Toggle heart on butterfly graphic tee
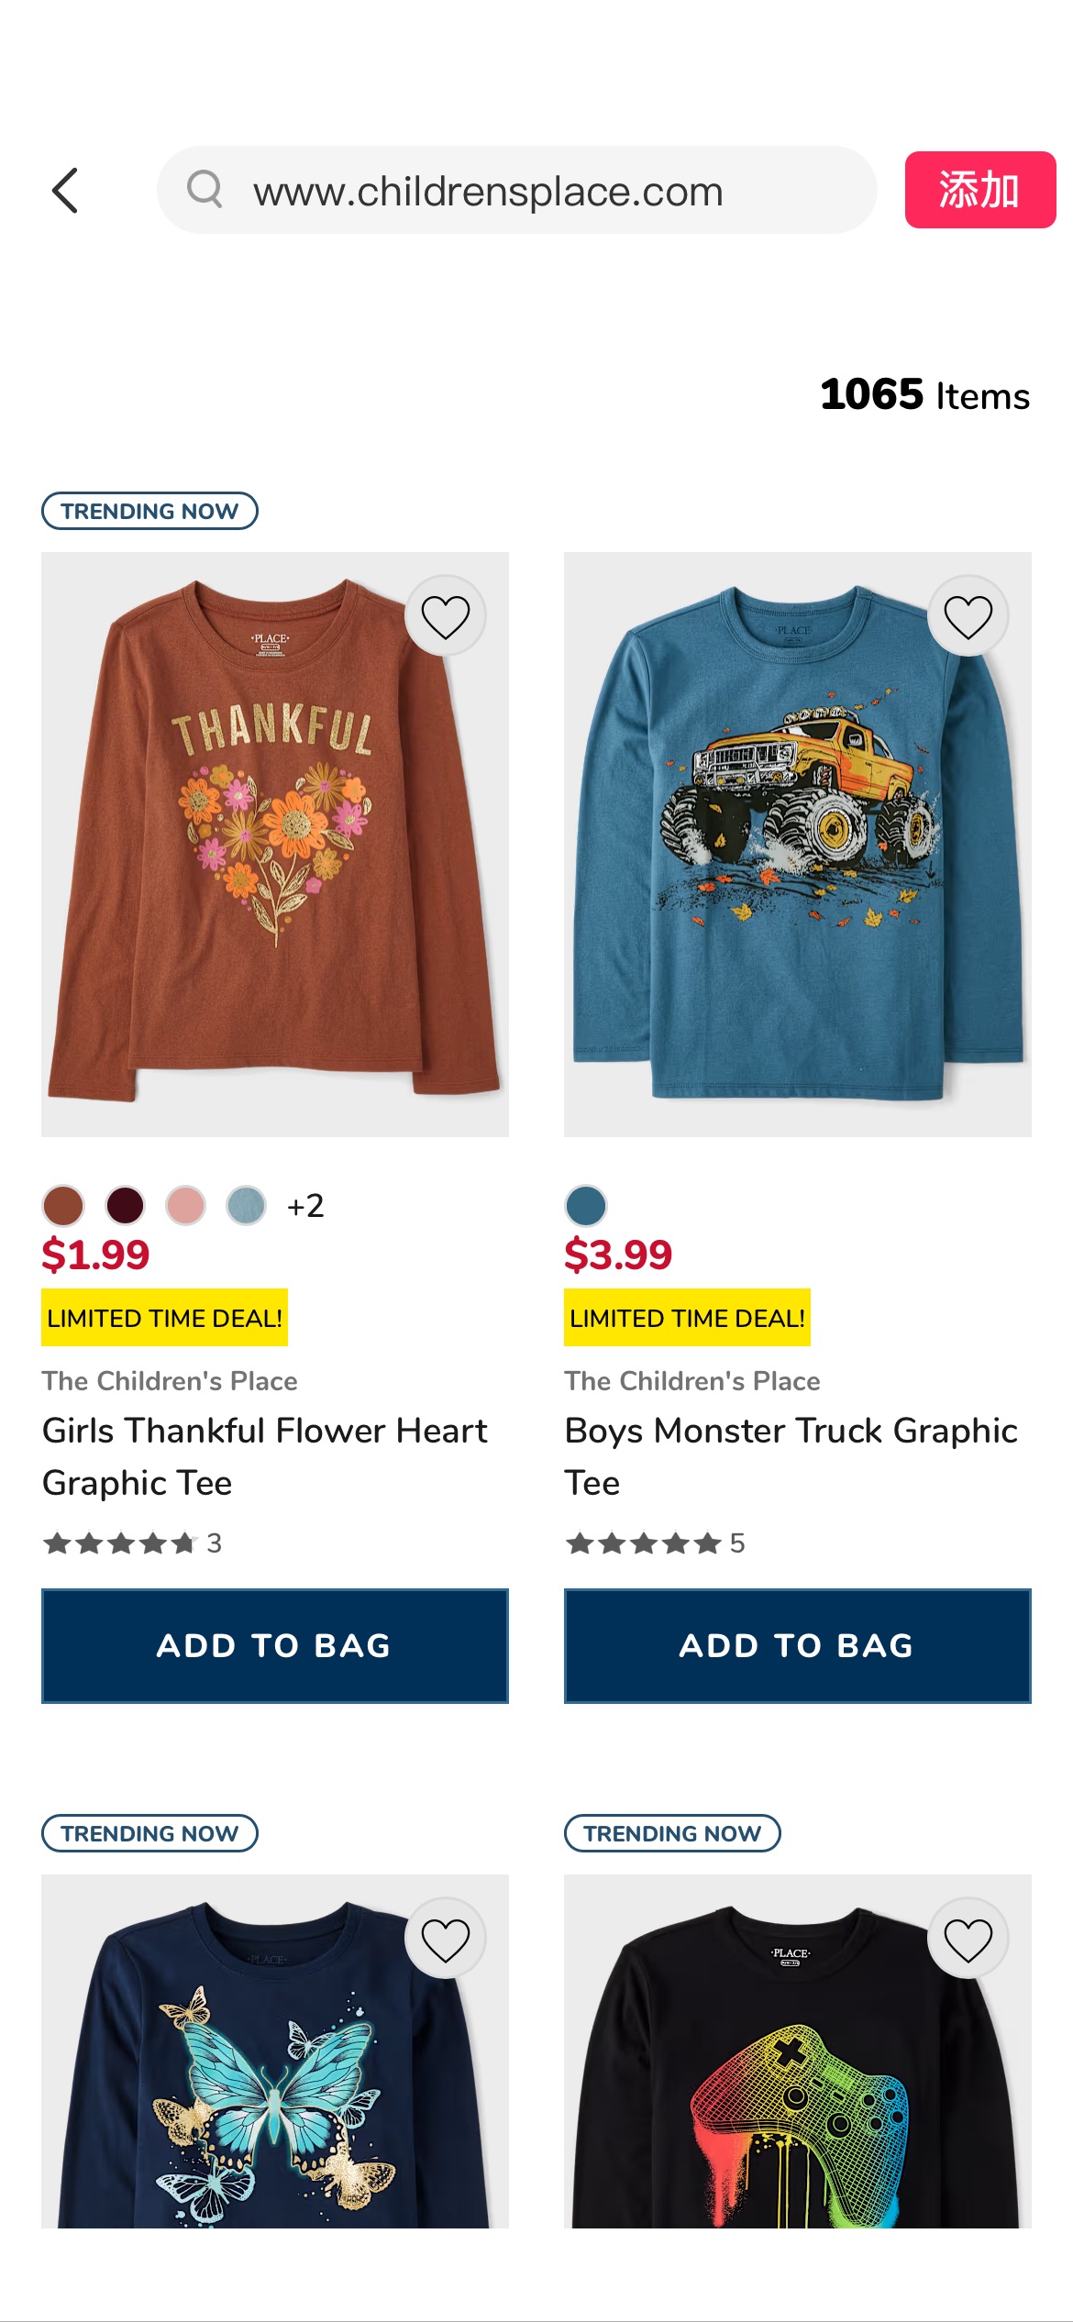 [445, 1939]
